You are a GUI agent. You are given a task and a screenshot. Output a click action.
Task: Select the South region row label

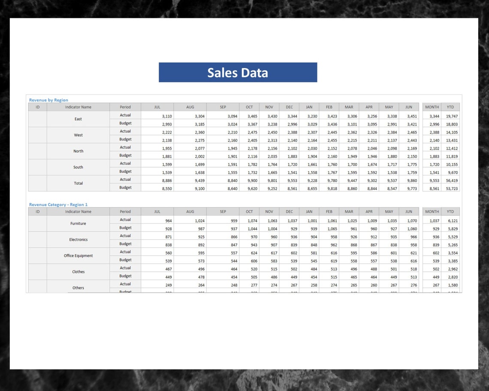78,167
